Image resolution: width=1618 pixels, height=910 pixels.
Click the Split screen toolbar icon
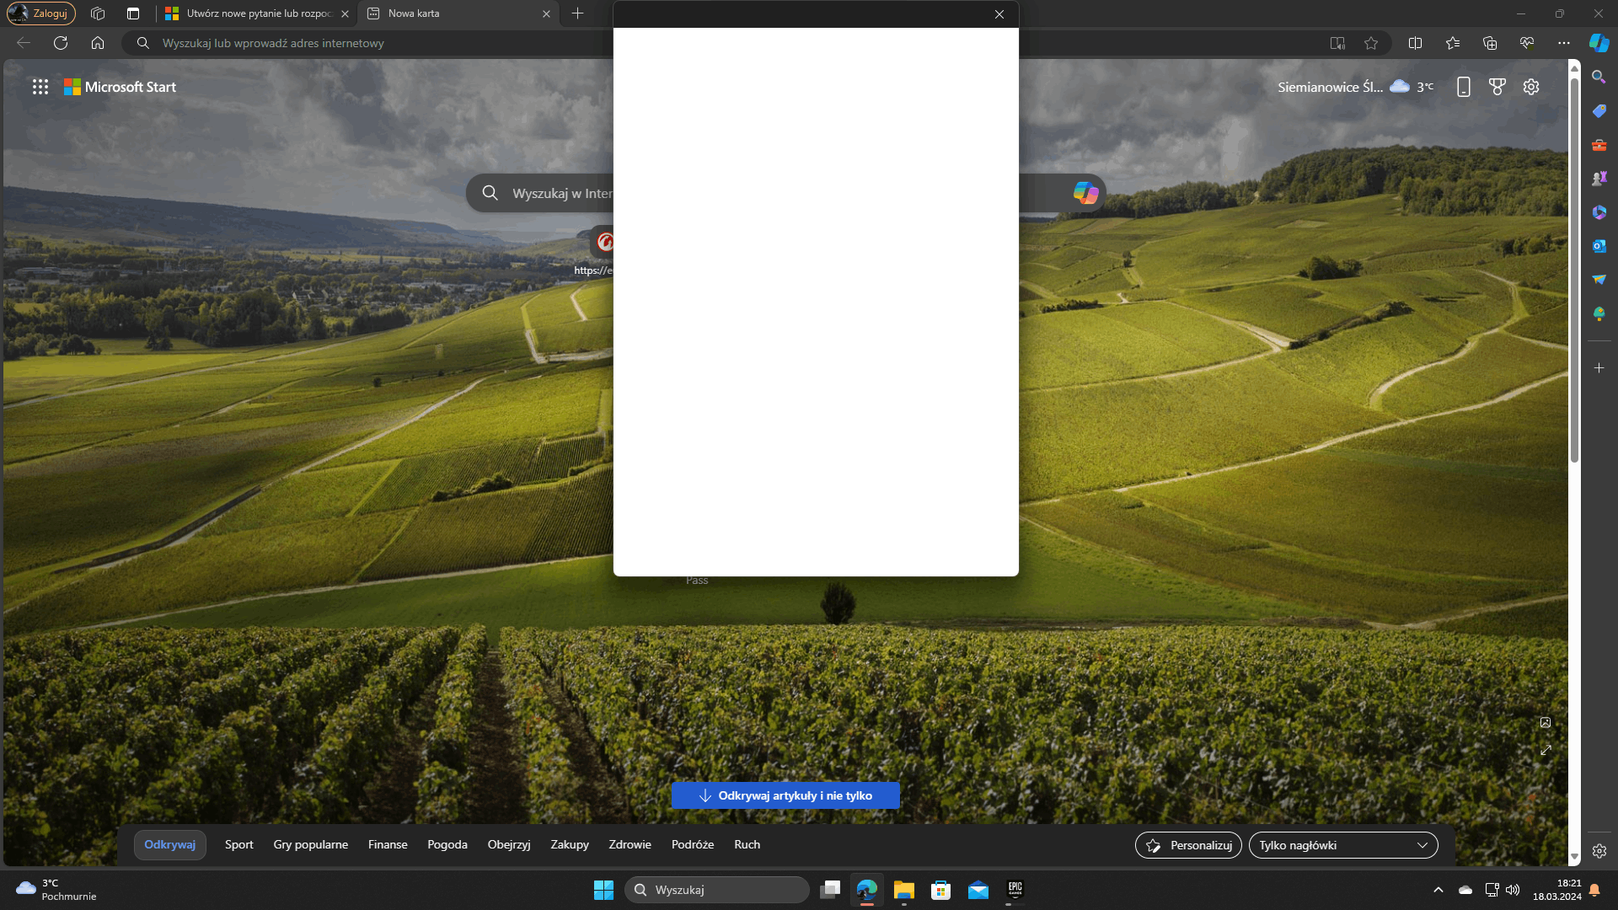(x=1416, y=43)
